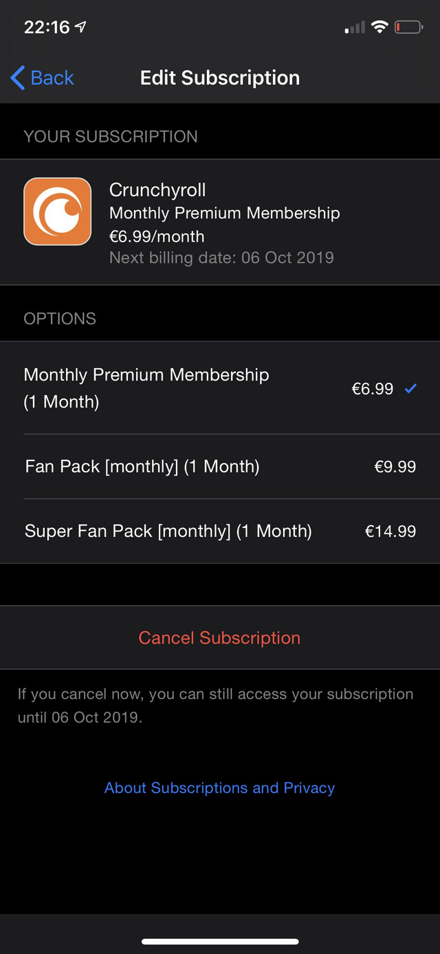Image resolution: width=440 pixels, height=954 pixels.
Task: Tap the blue checkmark on selected plan
Action: 410,389
